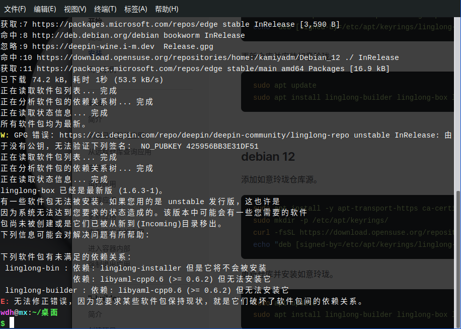Click the 因为系统无法达到您要求的状态 line
The image size is (461, 329).
tap(154, 213)
